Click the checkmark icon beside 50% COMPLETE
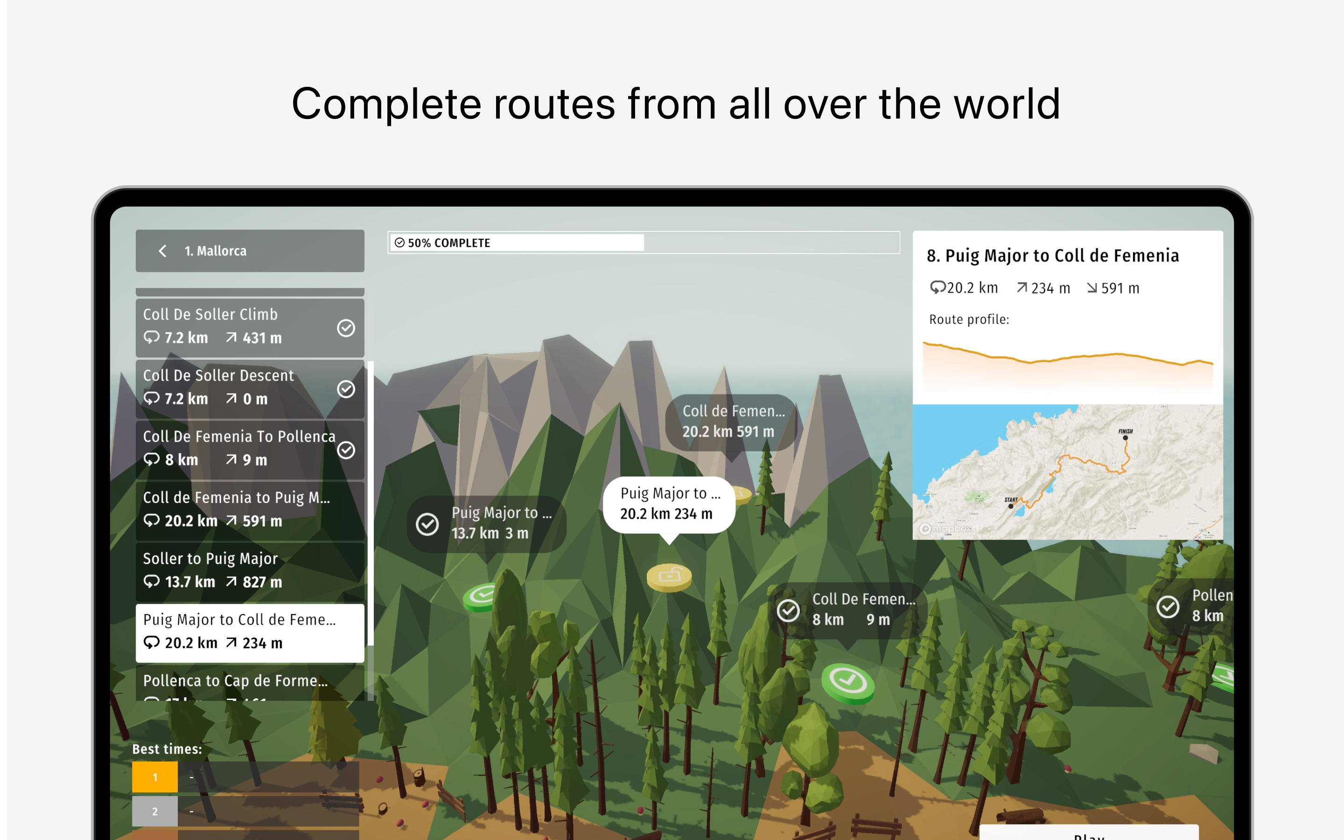 pos(399,243)
